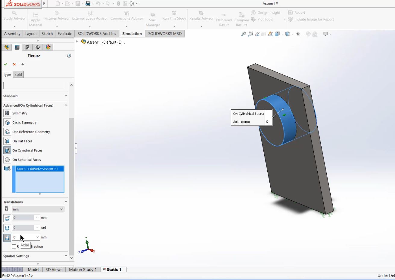Select the On Spherical Faces fixture type
Image resolution: width=395 pixels, height=280 pixels.
[x=26, y=160]
